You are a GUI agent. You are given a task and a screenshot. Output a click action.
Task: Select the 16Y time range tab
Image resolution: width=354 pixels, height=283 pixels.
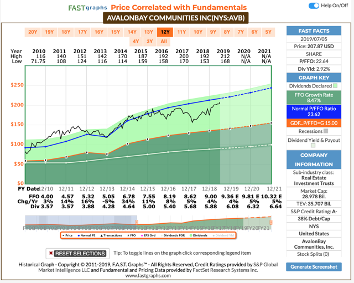(x=99, y=32)
